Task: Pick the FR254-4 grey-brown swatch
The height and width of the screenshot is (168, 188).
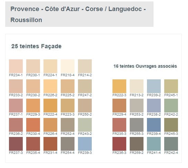Action: click(x=68, y=144)
